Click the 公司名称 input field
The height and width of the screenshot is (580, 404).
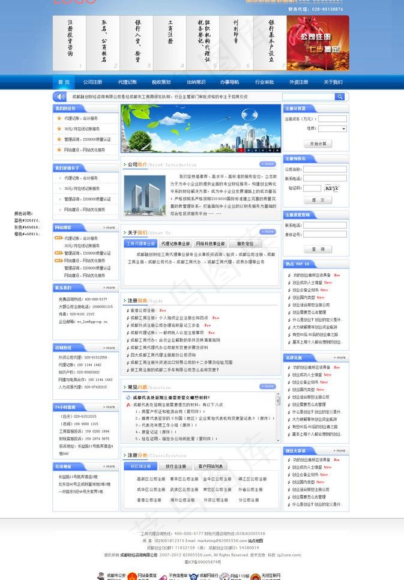325,169
